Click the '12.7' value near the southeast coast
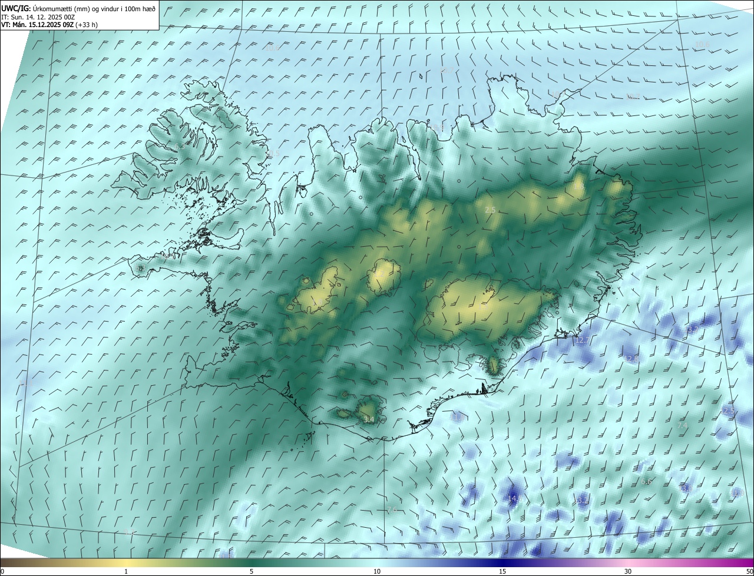Image resolution: width=754 pixels, height=576 pixels. [581, 340]
